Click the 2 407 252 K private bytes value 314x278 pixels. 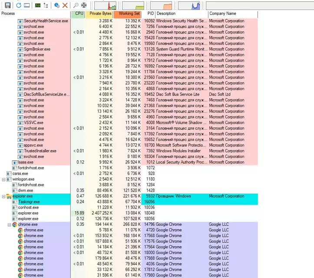[x=102, y=213]
